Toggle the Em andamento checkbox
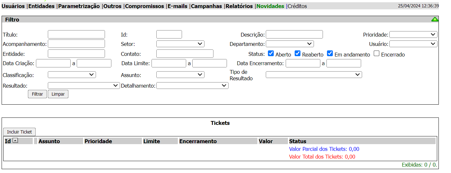This screenshot has height=173, width=451. point(330,54)
